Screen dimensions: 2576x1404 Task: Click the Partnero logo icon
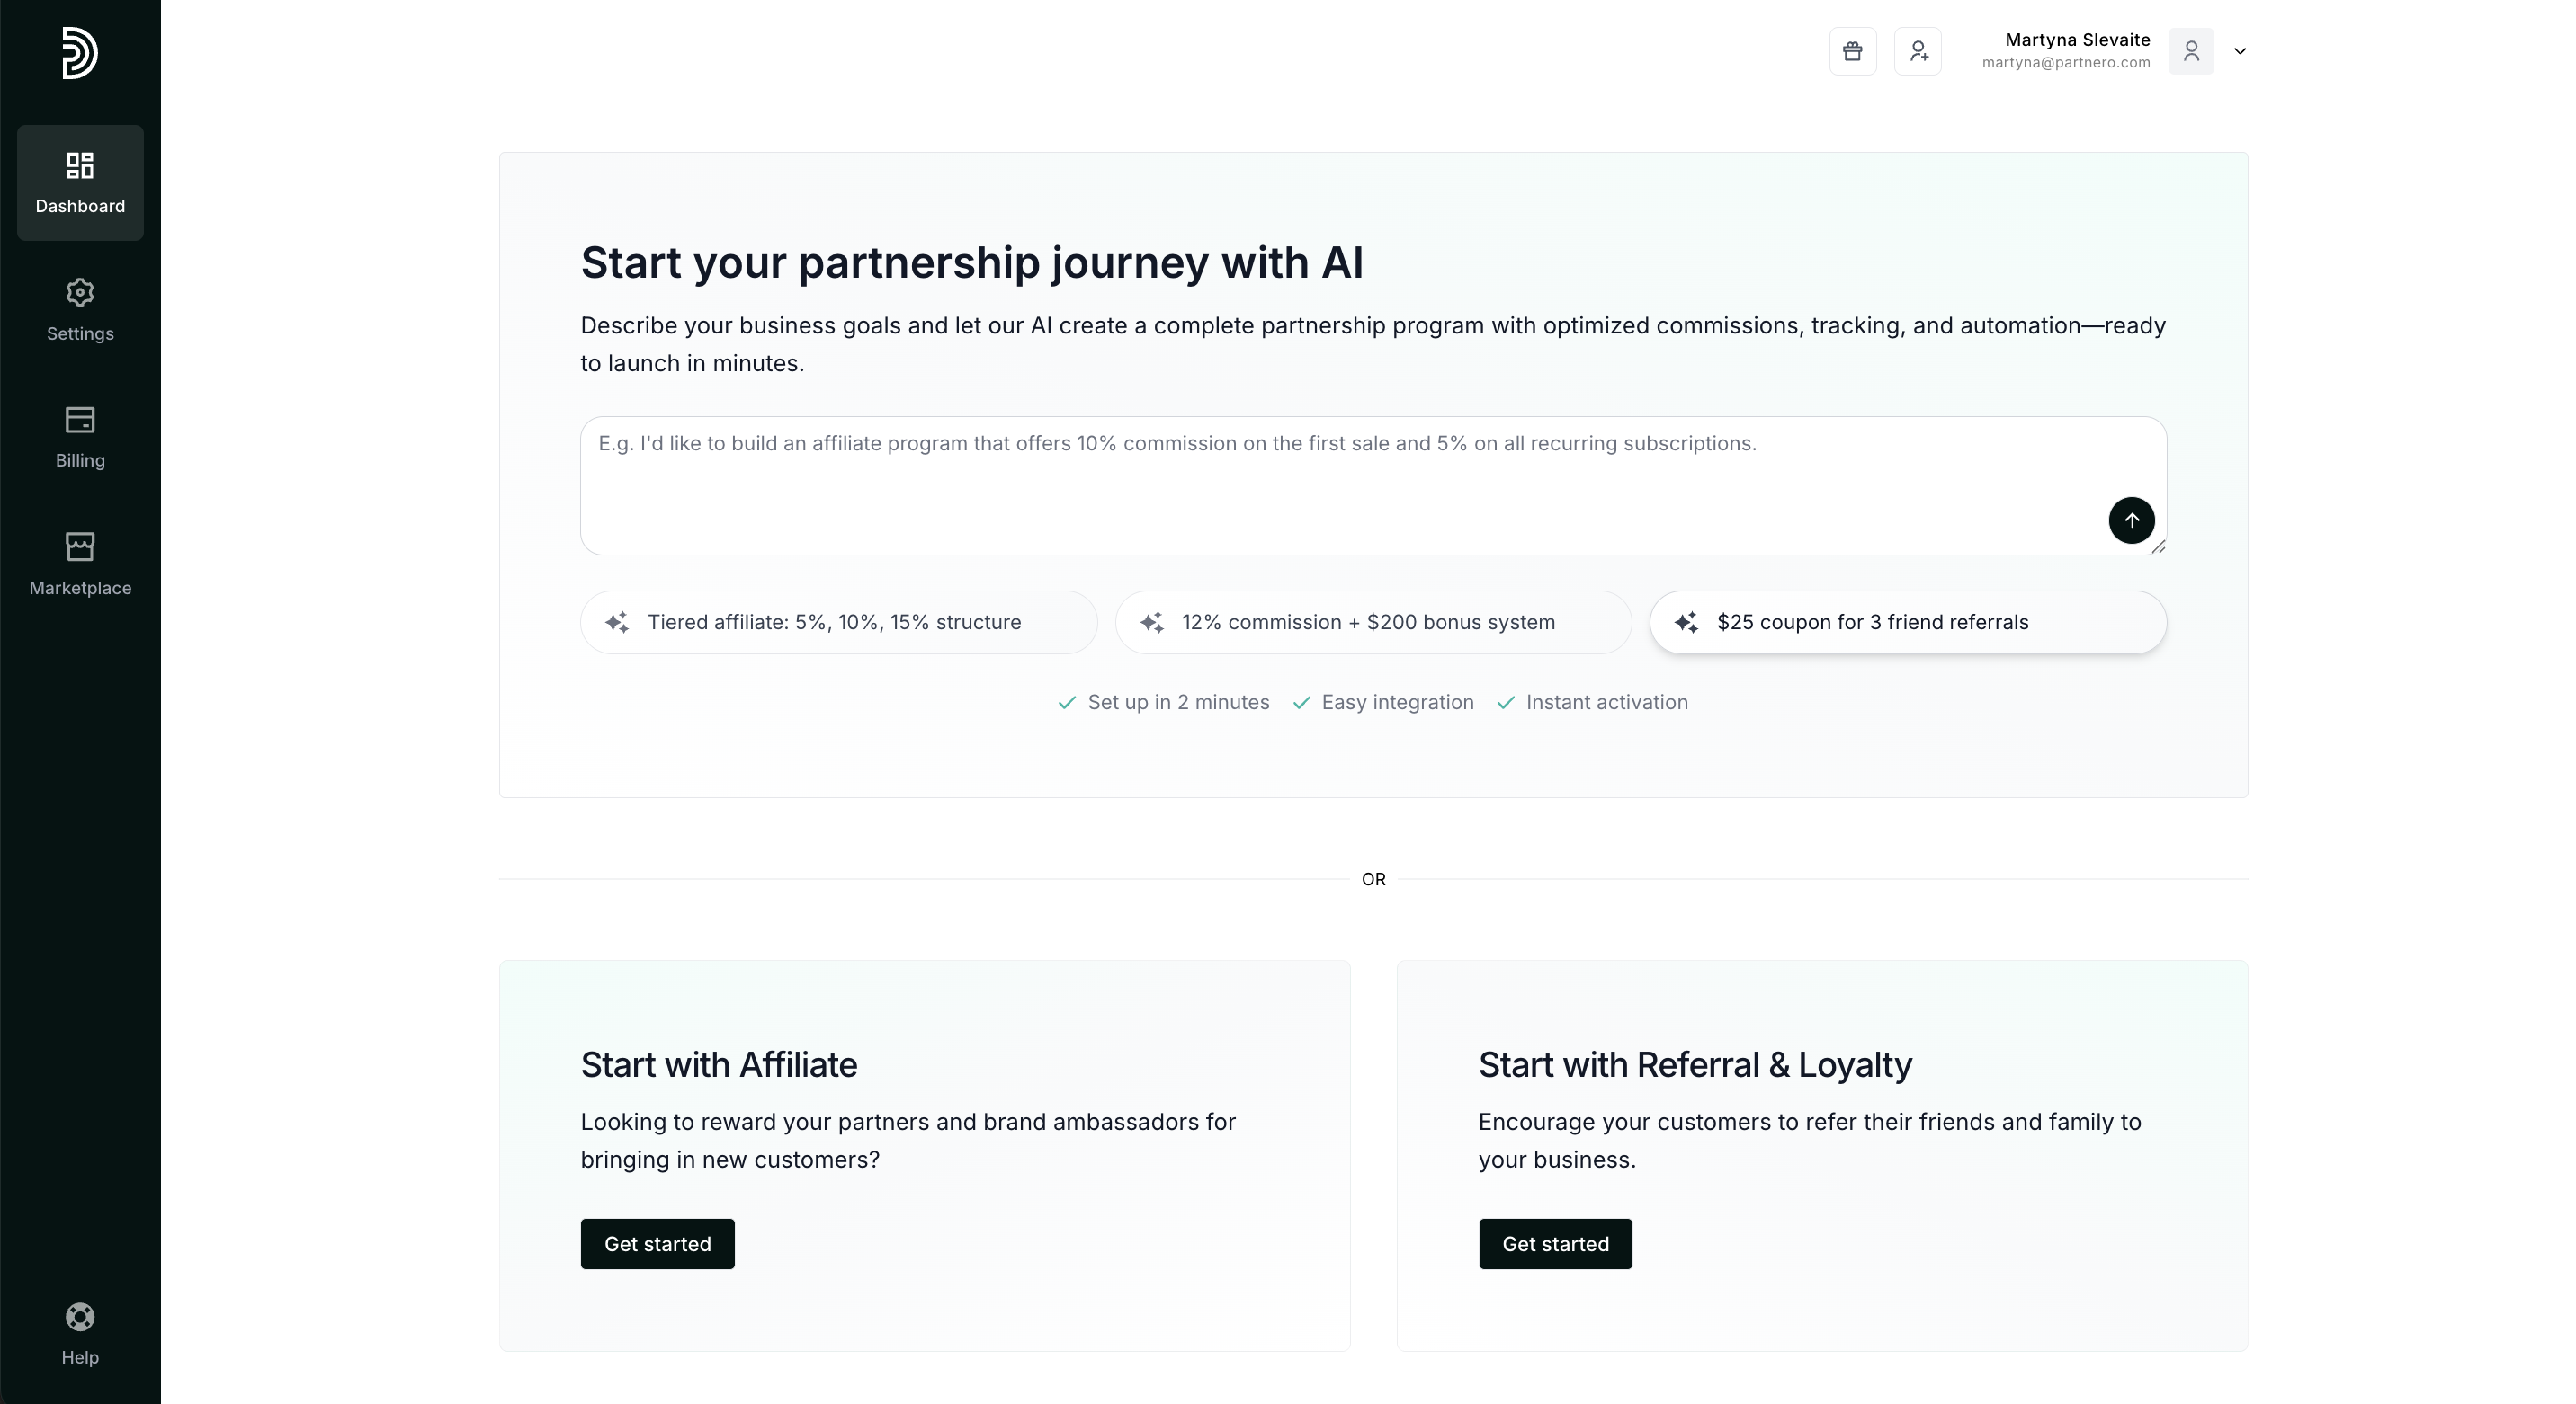pos(79,53)
